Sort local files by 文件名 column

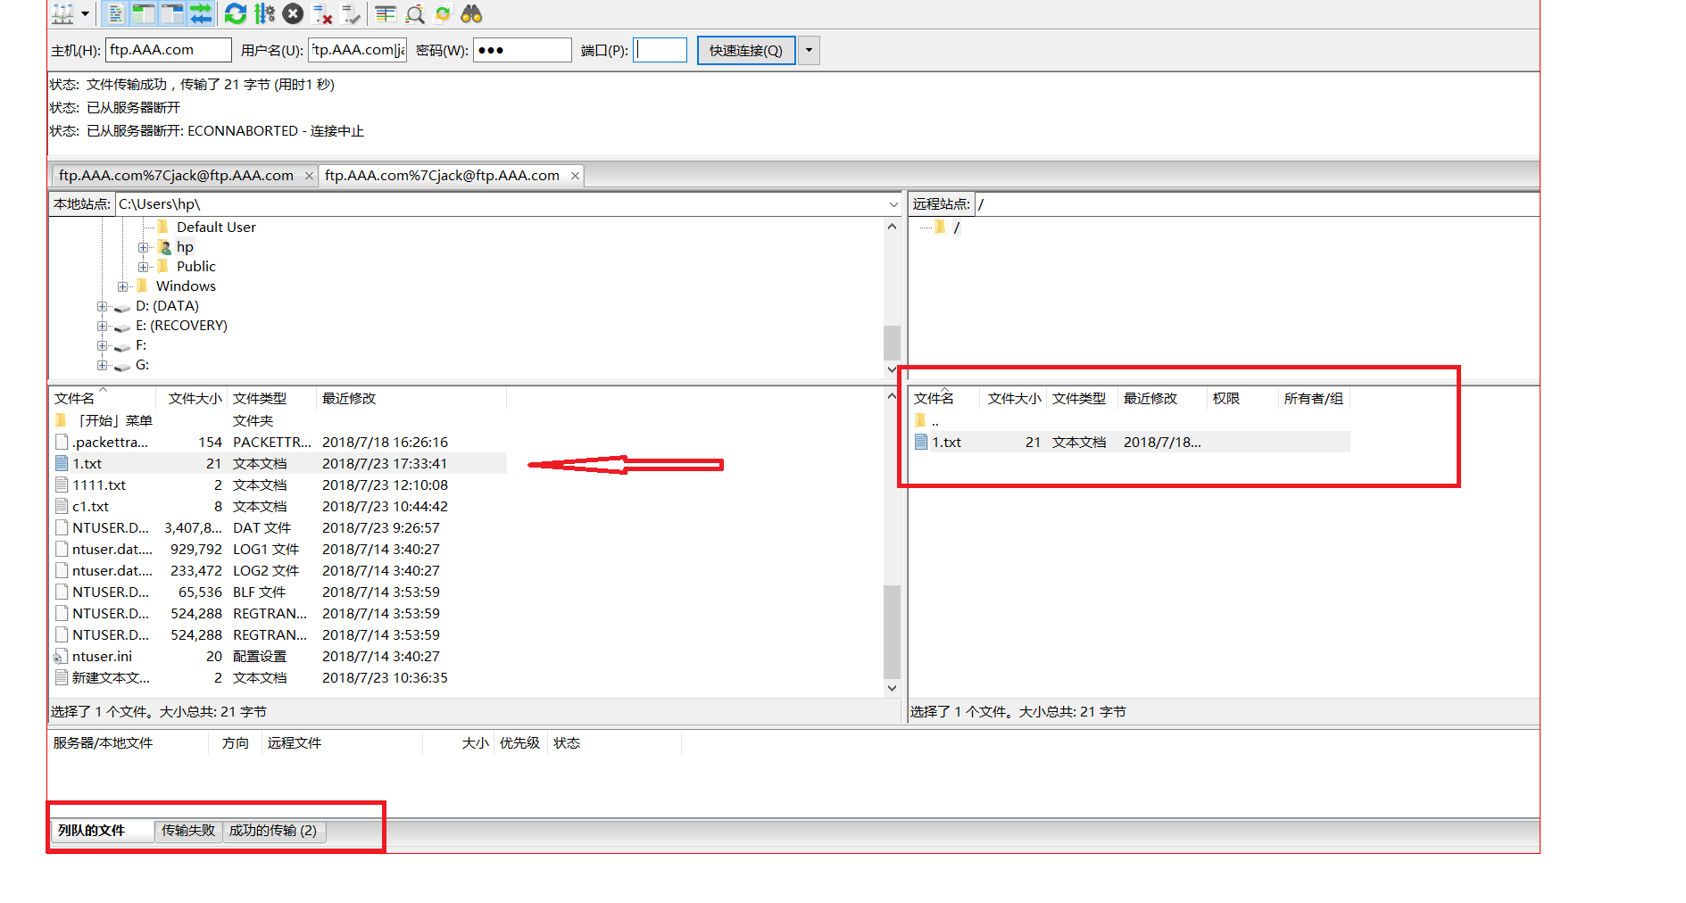103,399
